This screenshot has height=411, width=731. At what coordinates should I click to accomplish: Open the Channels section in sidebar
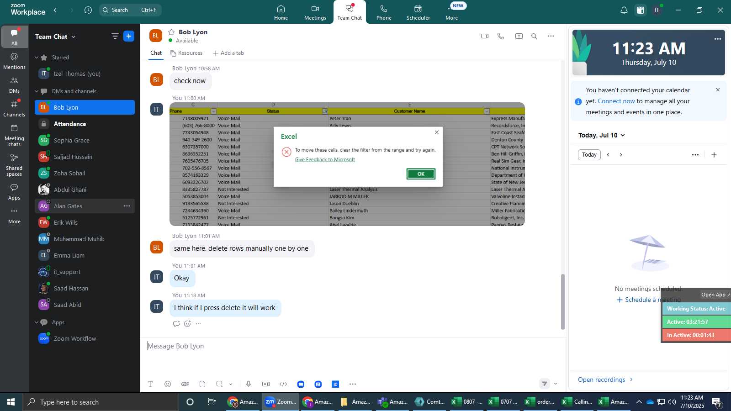[x=14, y=109]
